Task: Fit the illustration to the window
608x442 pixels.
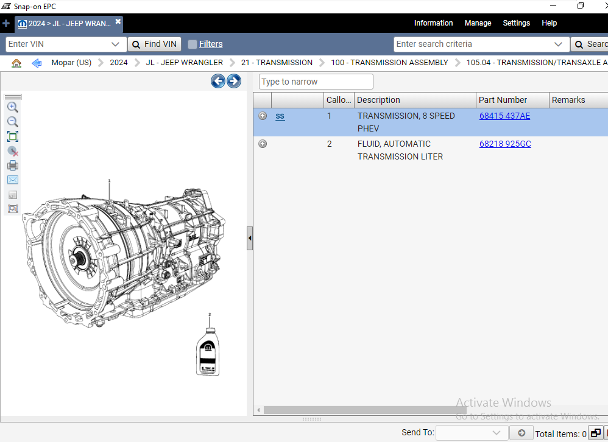Action: click(13, 136)
